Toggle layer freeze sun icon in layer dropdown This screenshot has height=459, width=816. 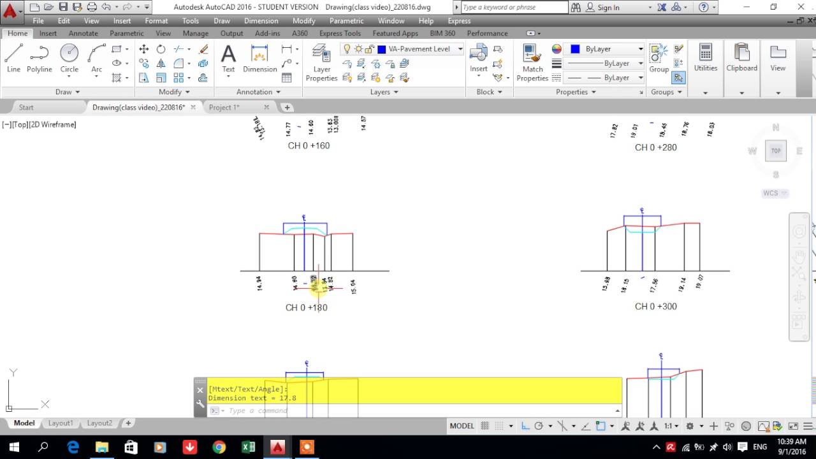tap(358, 49)
